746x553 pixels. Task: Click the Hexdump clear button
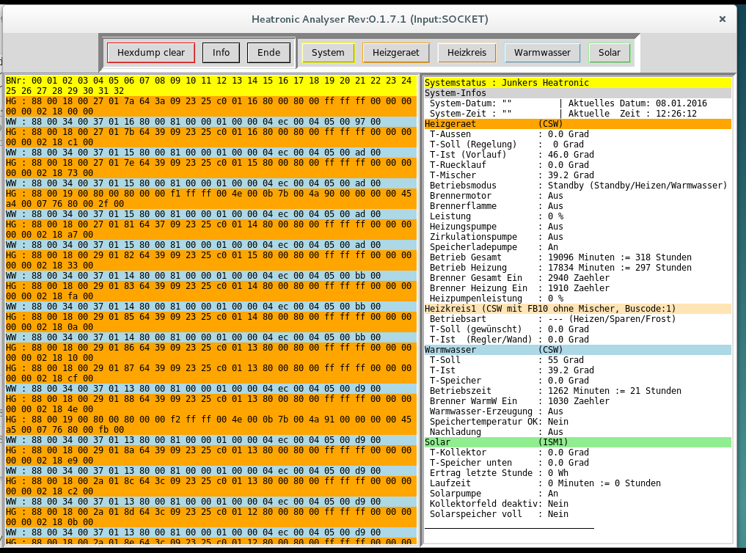(151, 53)
